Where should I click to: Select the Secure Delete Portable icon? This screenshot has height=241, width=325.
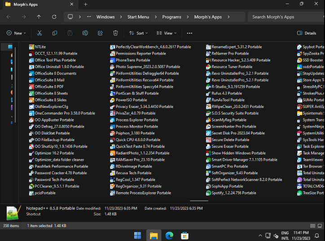coord(208,140)
